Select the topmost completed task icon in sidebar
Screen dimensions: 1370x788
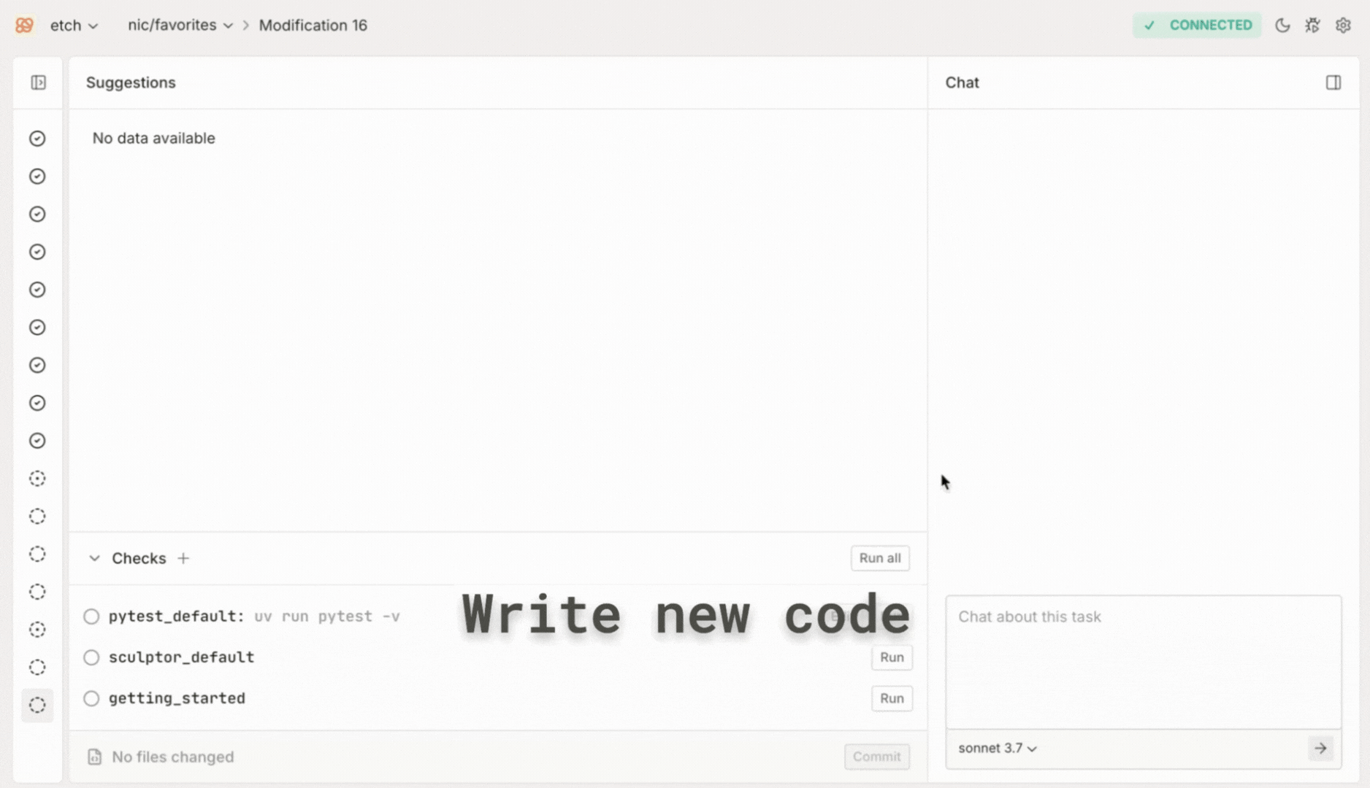coord(37,139)
